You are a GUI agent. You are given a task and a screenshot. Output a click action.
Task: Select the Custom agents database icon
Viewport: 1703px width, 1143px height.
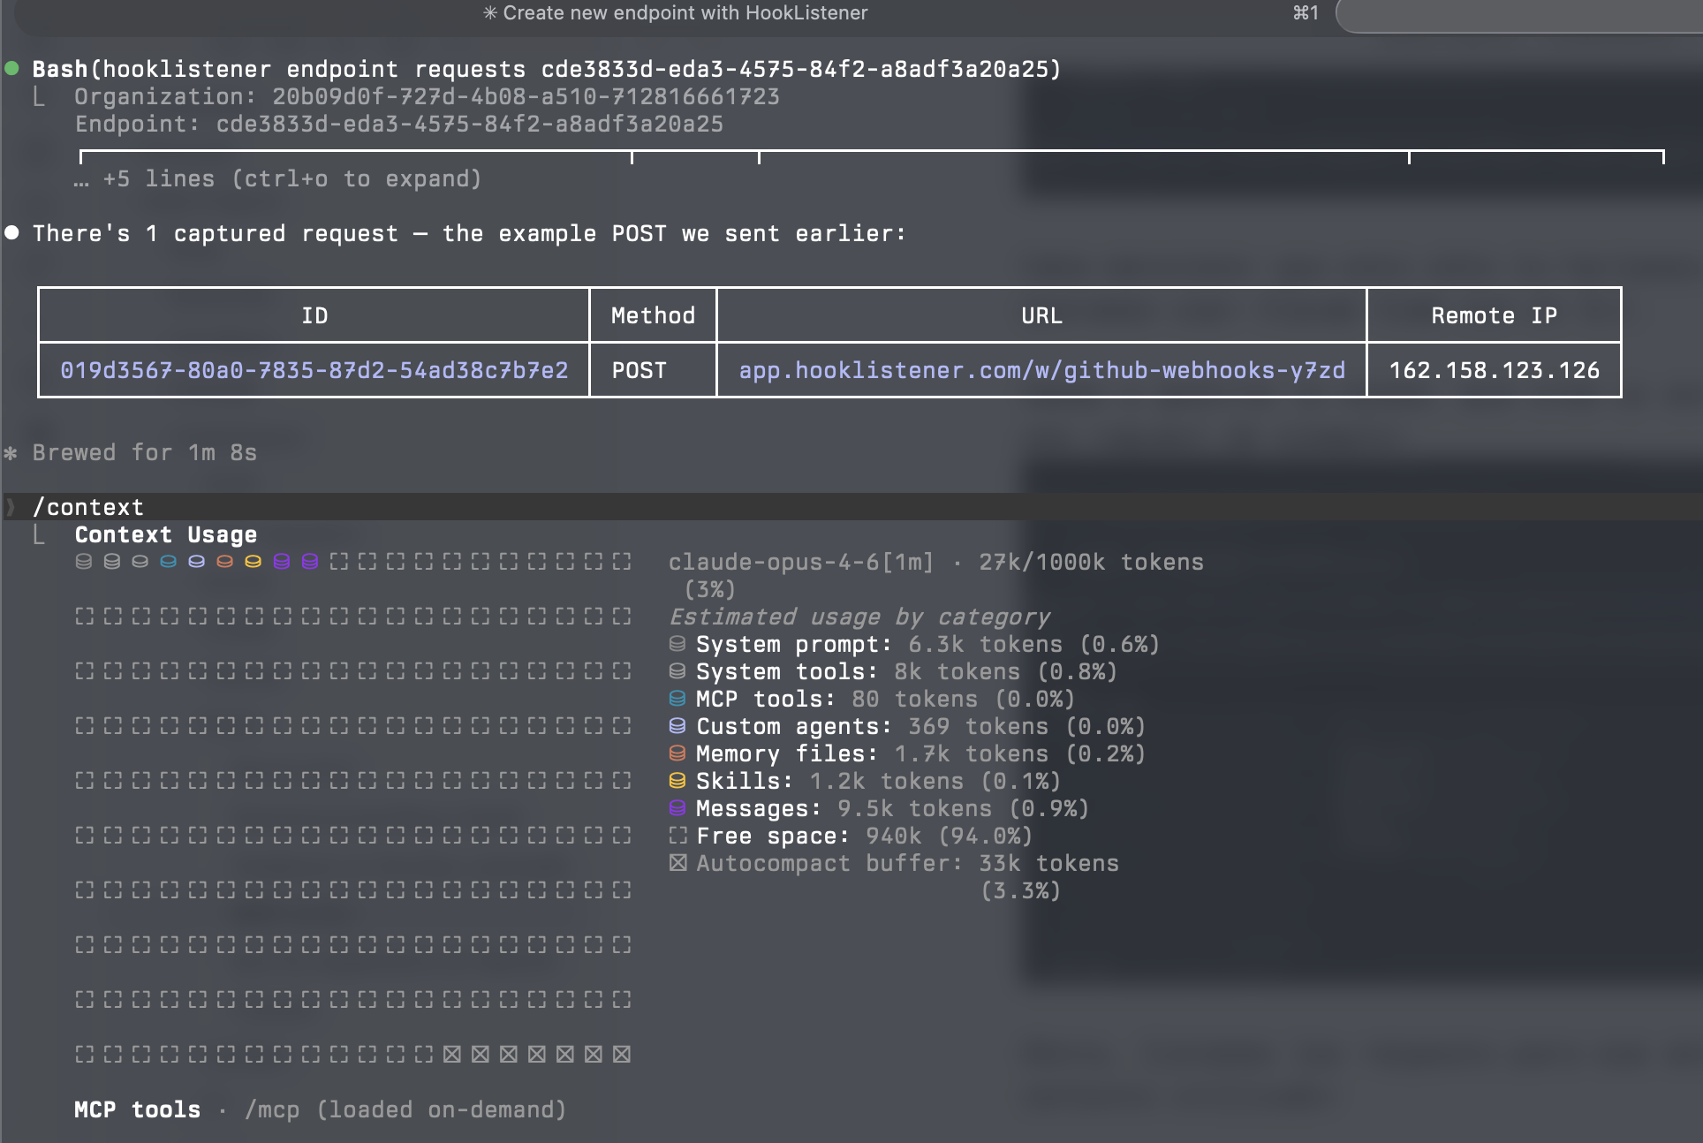click(677, 726)
